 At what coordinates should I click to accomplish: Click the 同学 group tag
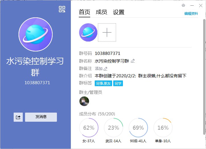[x=118, y=83]
